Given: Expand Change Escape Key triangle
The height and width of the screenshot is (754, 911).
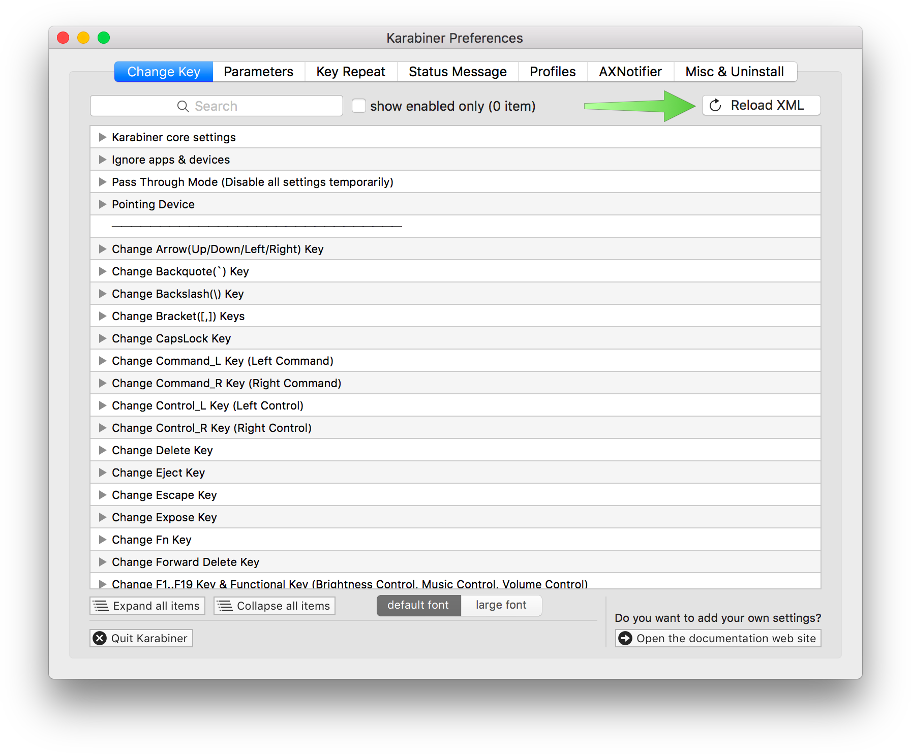Looking at the screenshot, I should click(103, 495).
